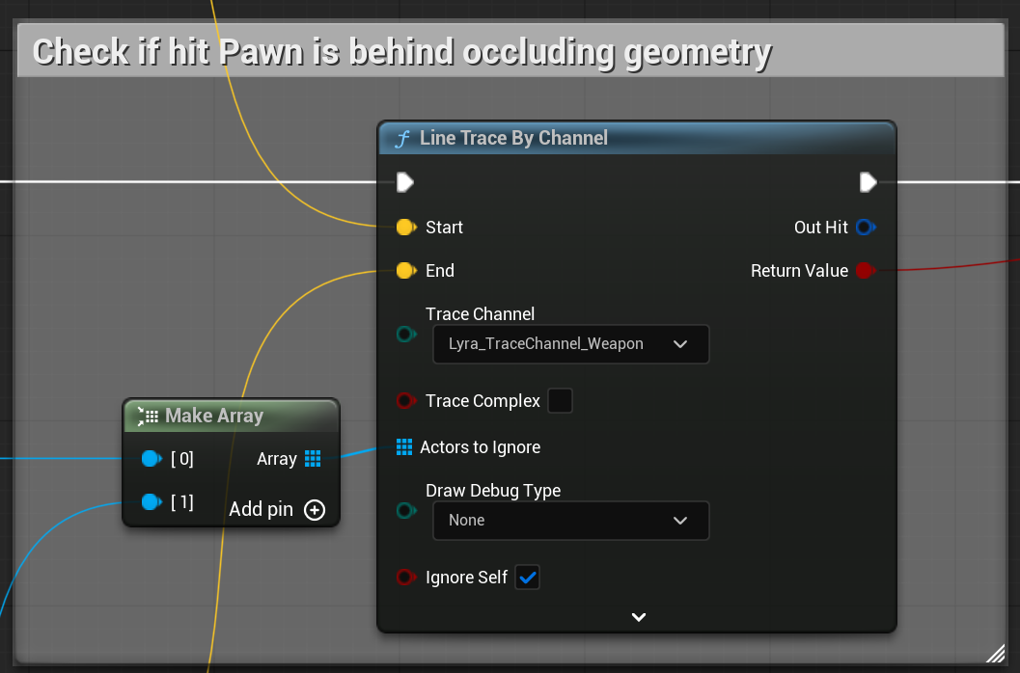
Task: Click the End vector input pin
Action: [406, 271]
